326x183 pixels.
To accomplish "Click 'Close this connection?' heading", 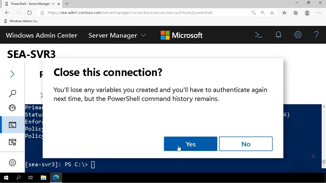I will tap(108, 72).
